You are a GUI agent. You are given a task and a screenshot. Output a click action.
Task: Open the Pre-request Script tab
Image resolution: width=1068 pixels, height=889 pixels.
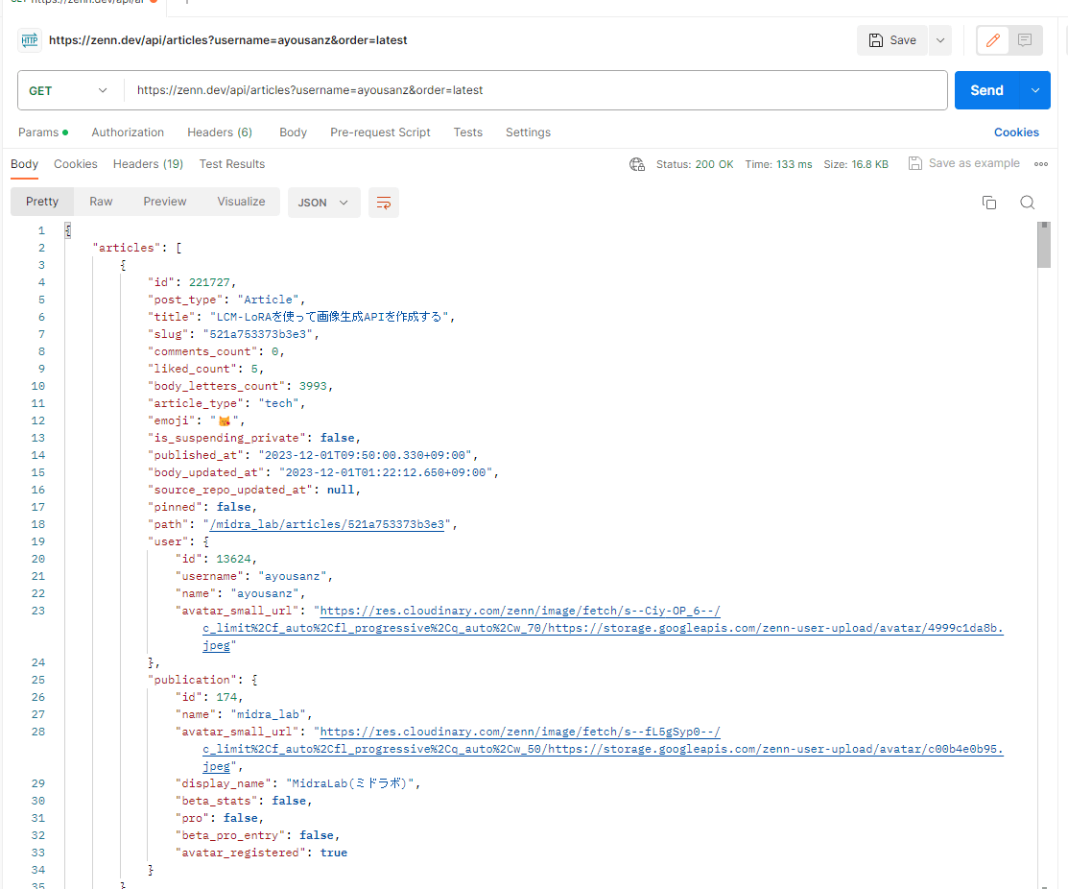380,132
